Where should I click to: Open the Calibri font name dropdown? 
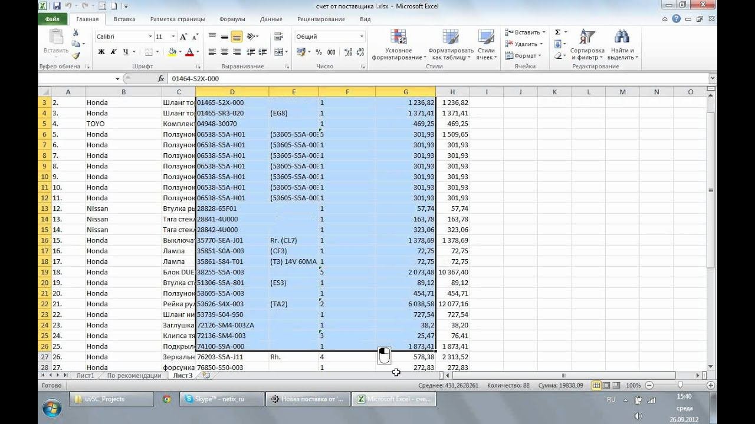point(150,37)
